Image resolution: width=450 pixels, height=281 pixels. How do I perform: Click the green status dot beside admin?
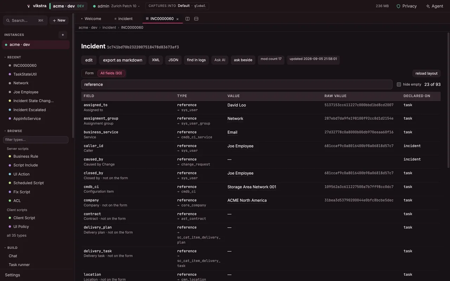tap(94, 6)
